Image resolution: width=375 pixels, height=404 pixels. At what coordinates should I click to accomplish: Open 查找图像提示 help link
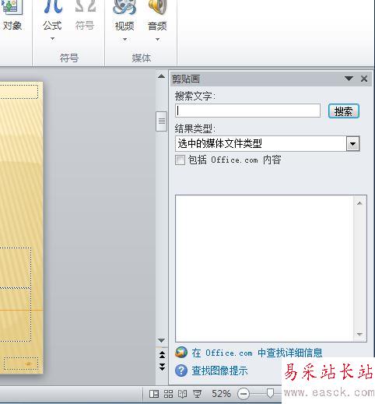tap(219, 371)
